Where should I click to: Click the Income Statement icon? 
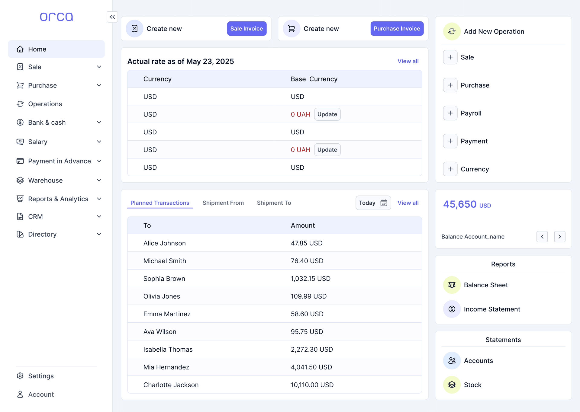coord(452,309)
